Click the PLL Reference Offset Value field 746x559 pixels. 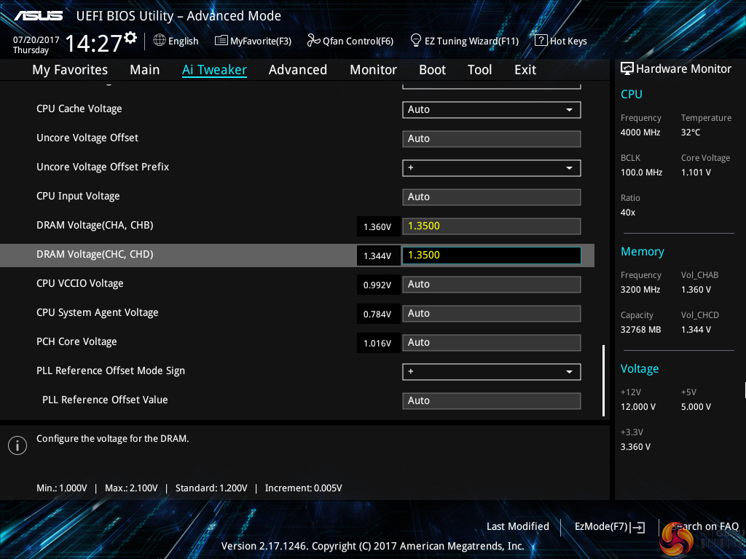pos(491,401)
